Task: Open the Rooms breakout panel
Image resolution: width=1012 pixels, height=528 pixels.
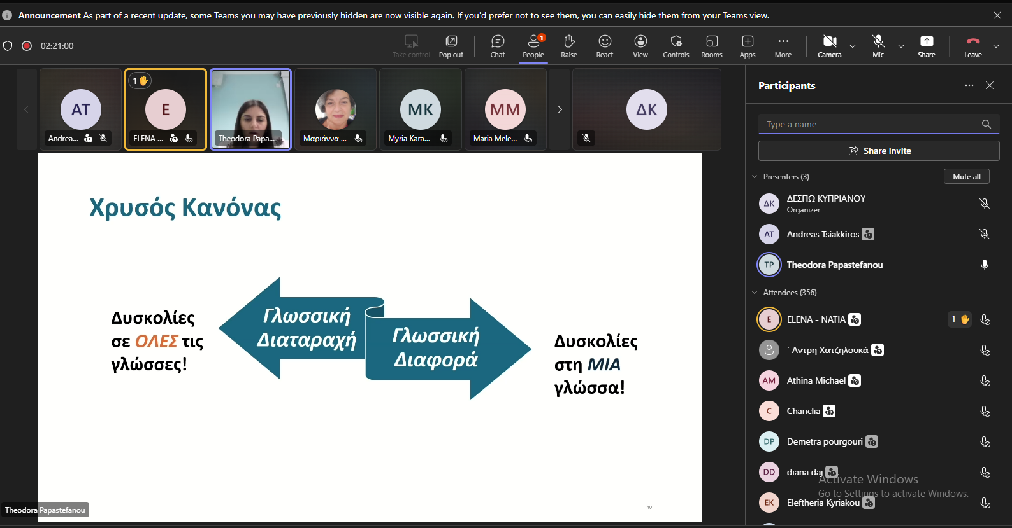Action: click(711, 46)
